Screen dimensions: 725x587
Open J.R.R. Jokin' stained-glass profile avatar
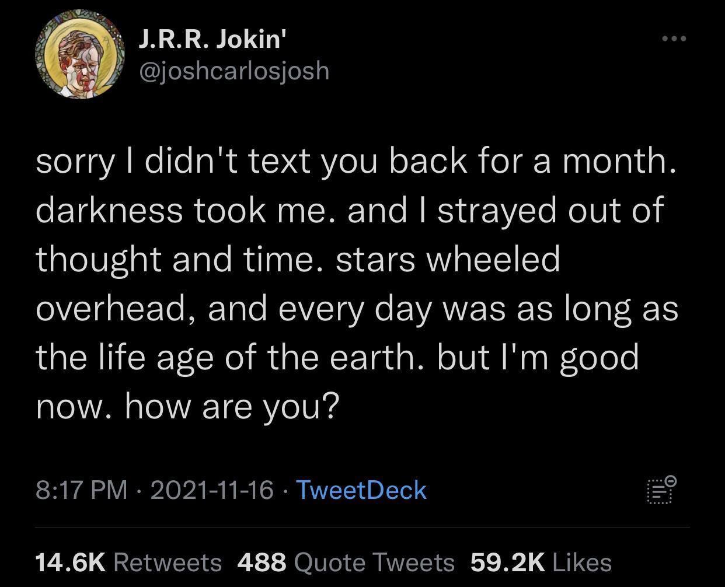80,54
